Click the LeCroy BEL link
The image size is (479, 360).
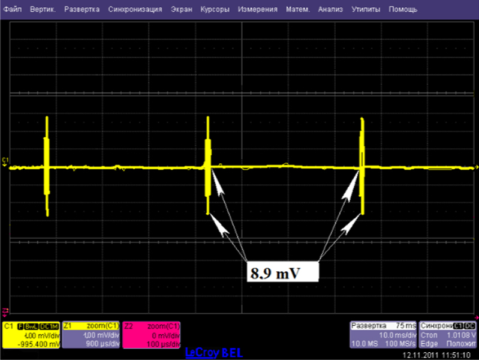(214, 353)
